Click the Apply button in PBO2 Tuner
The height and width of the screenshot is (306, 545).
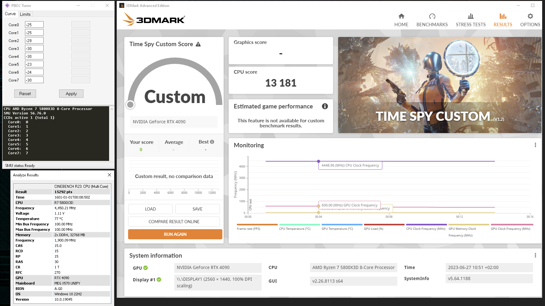(x=71, y=94)
